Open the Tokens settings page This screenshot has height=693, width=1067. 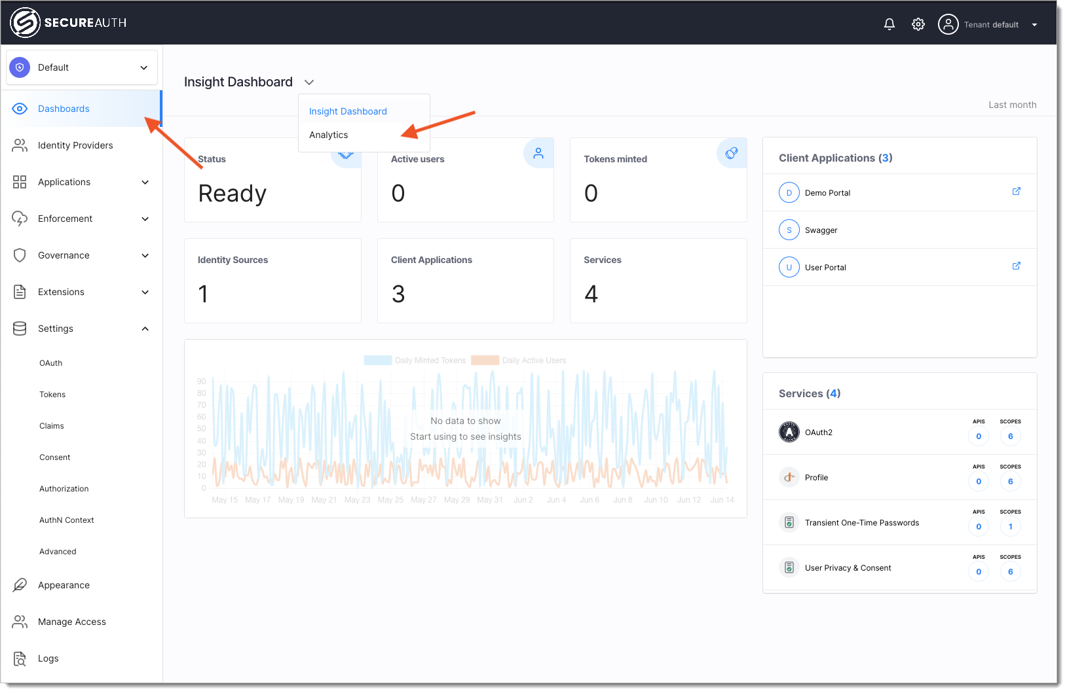pos(52,395)
